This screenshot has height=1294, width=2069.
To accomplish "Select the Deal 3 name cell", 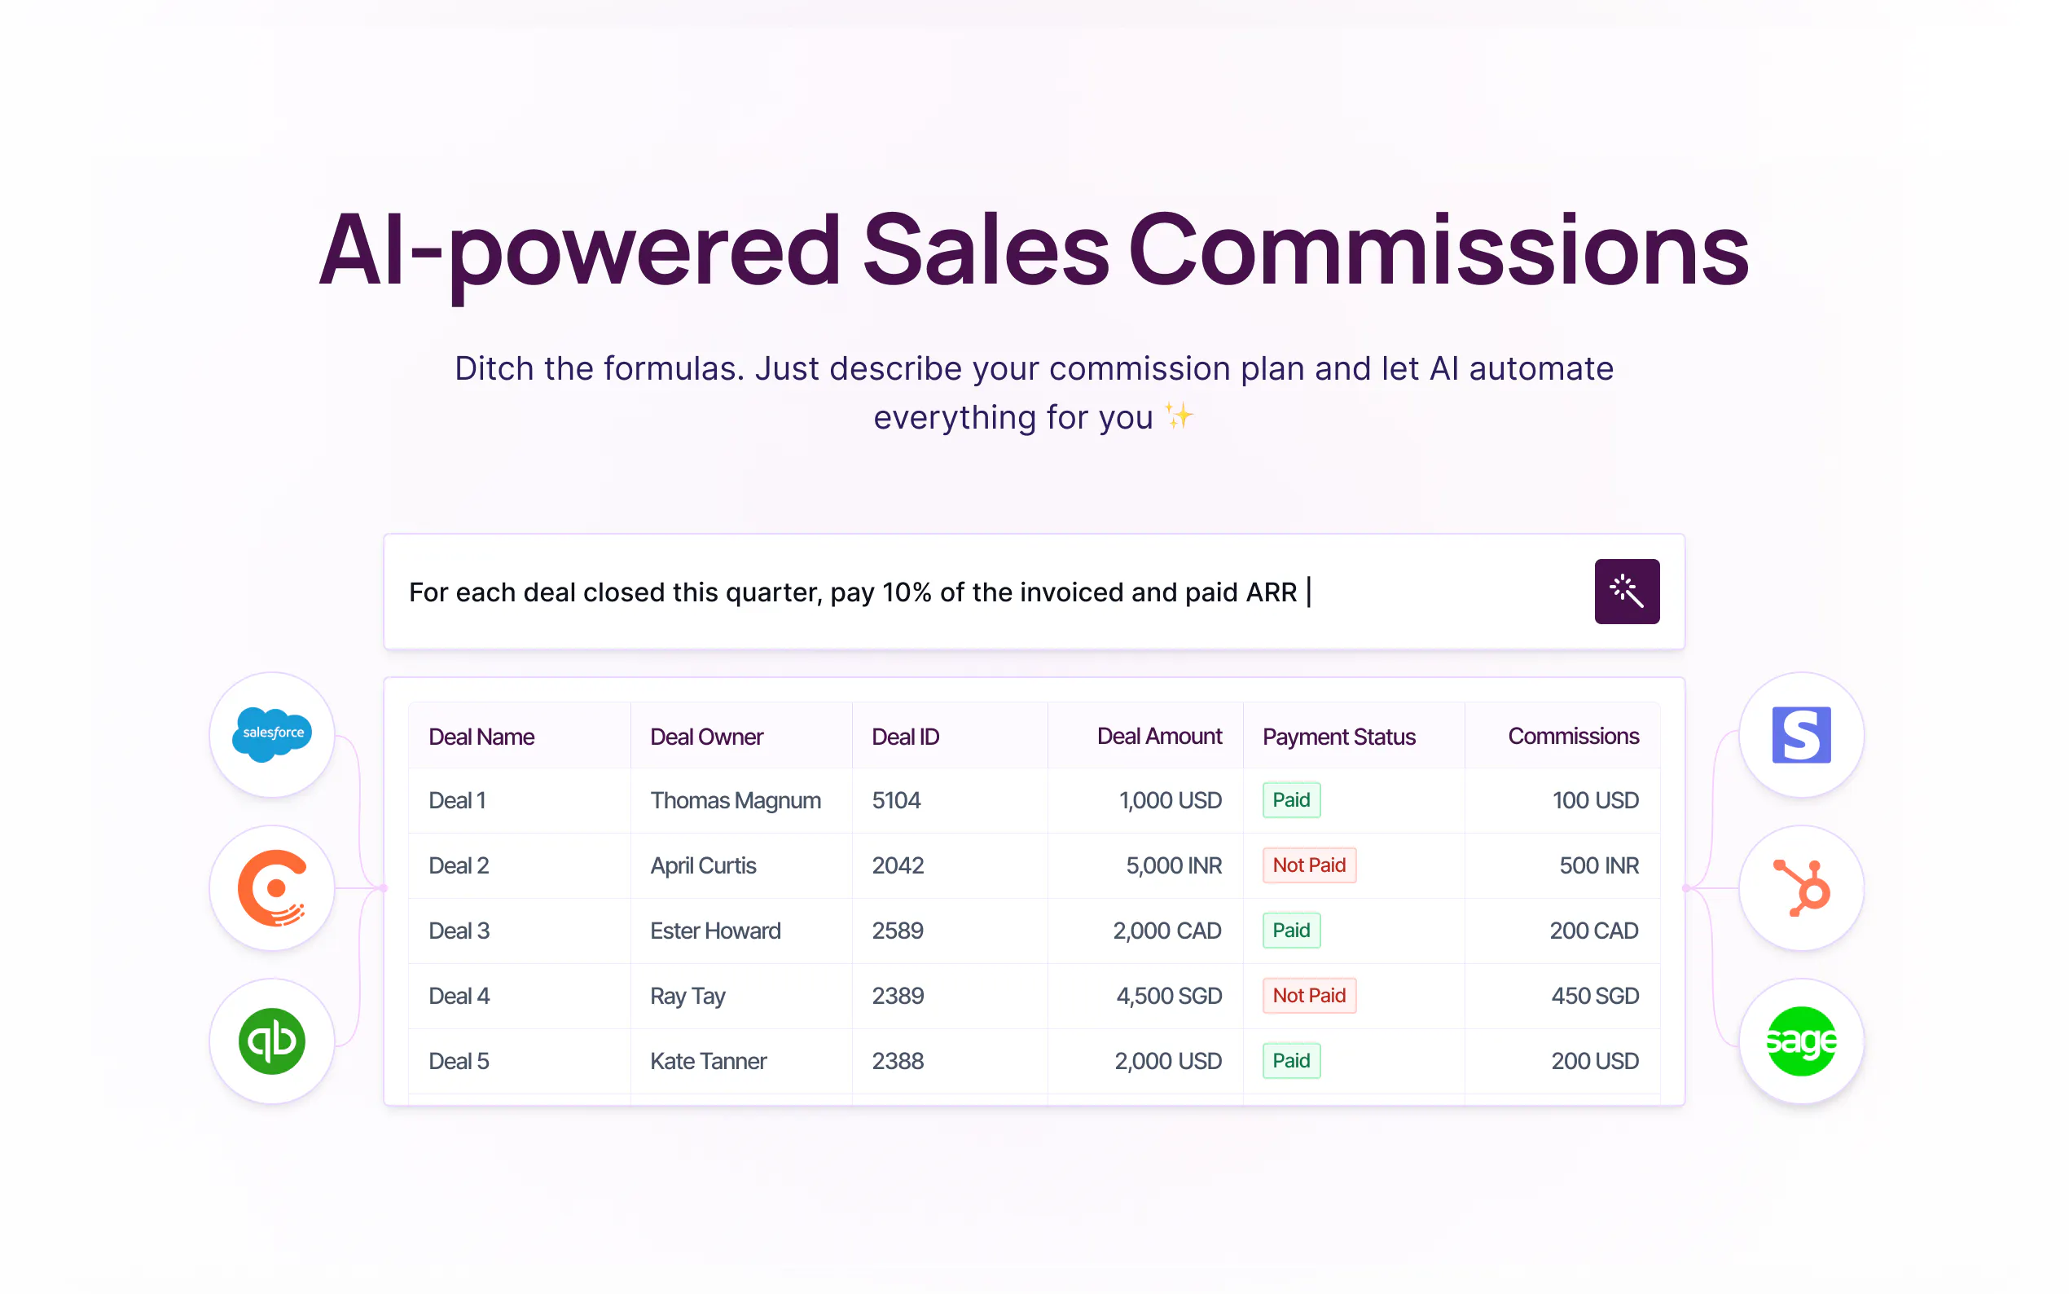I will point(459,931).
